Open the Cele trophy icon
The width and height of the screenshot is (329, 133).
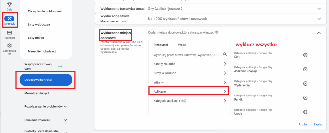(x=9, y=4)
